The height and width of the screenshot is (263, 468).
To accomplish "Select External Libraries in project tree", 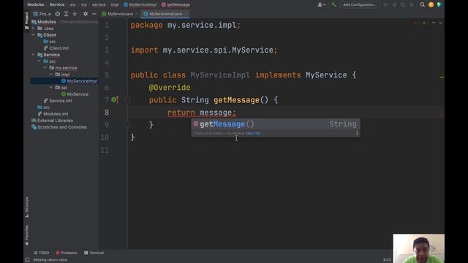I will point(55,120).
